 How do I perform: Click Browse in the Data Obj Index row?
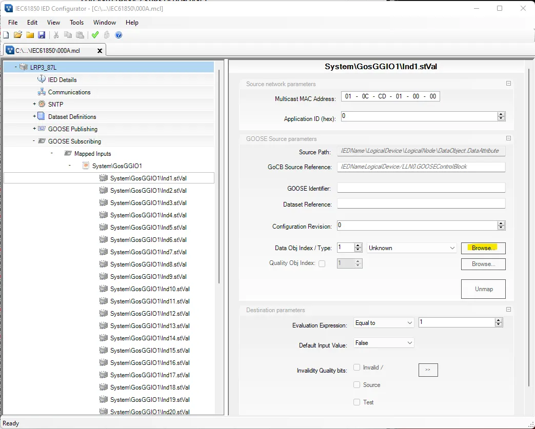pyautogui.click(x=483, y=248)
